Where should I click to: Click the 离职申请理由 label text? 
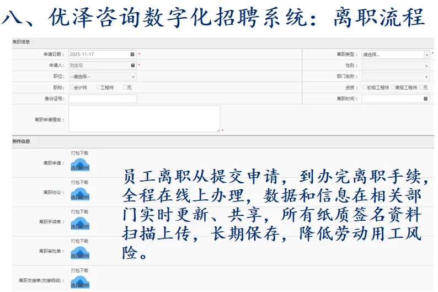click(x=49, y=120)
